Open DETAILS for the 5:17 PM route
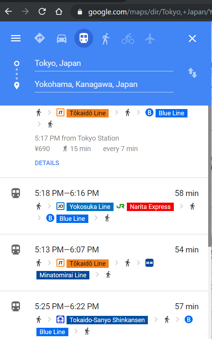Image resolution: width=212 pixels, height=339 pixels. point(47,163)
